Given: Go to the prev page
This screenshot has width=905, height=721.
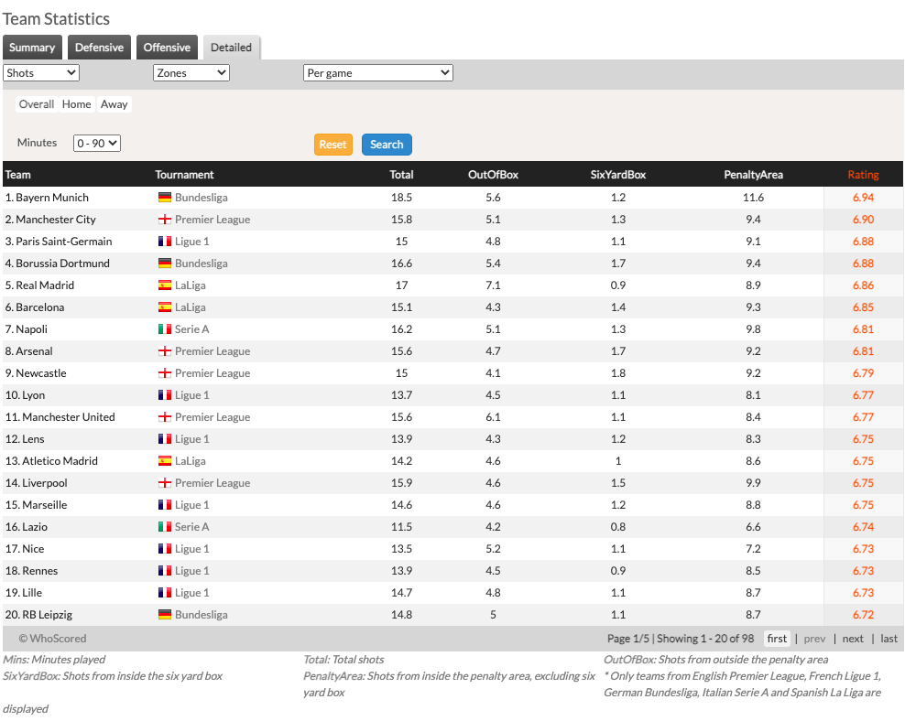Looking at the screenshot, I should 814,639.
